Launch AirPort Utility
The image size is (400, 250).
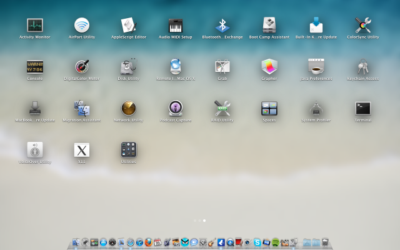coord(82,25)
